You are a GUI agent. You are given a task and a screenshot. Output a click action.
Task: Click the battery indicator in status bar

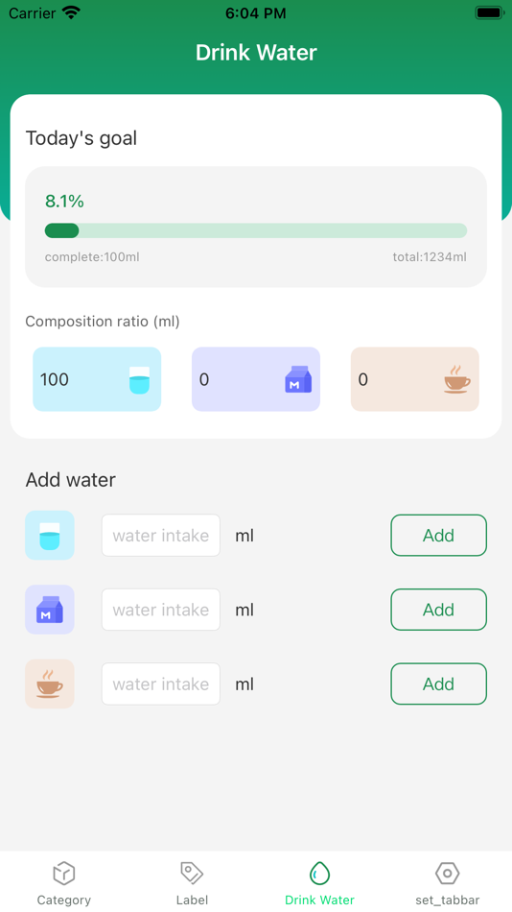pyautogui.click(x=489, y=12)
